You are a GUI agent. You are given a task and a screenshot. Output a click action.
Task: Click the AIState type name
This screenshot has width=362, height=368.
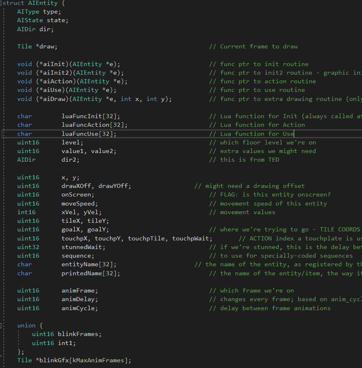30,21
